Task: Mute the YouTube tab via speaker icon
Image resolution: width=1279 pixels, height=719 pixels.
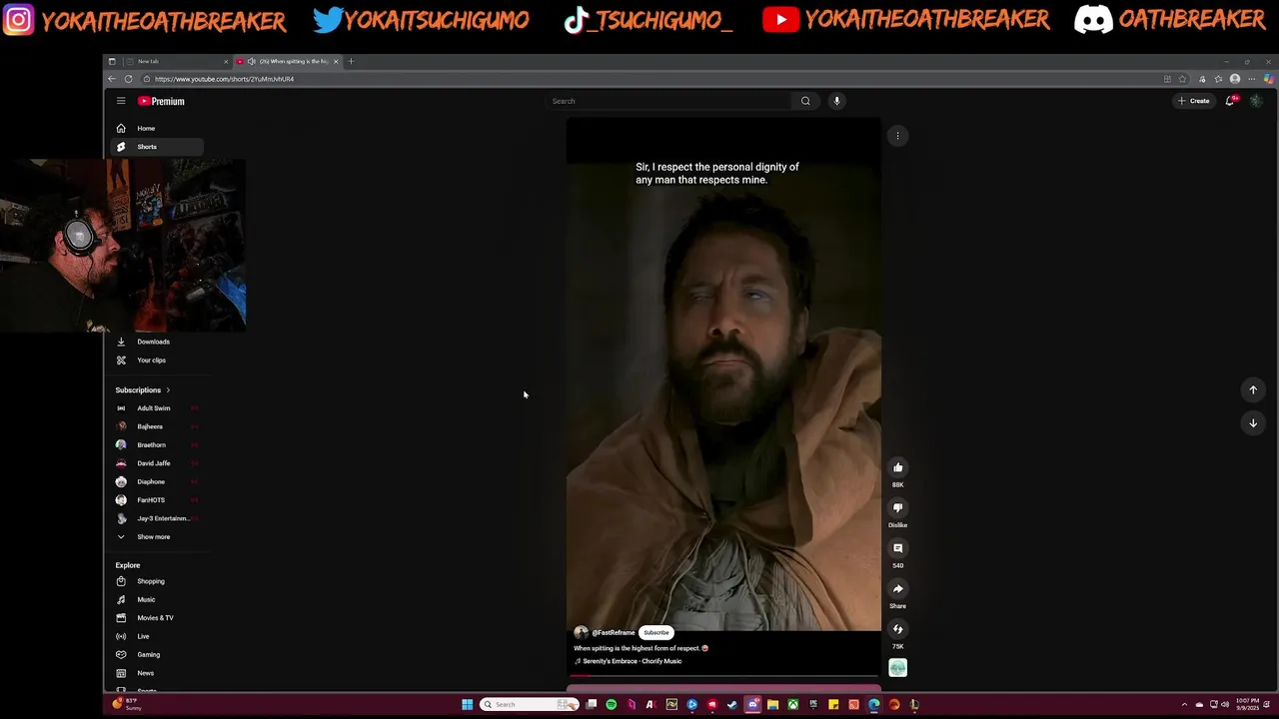Action: (251, 62)
